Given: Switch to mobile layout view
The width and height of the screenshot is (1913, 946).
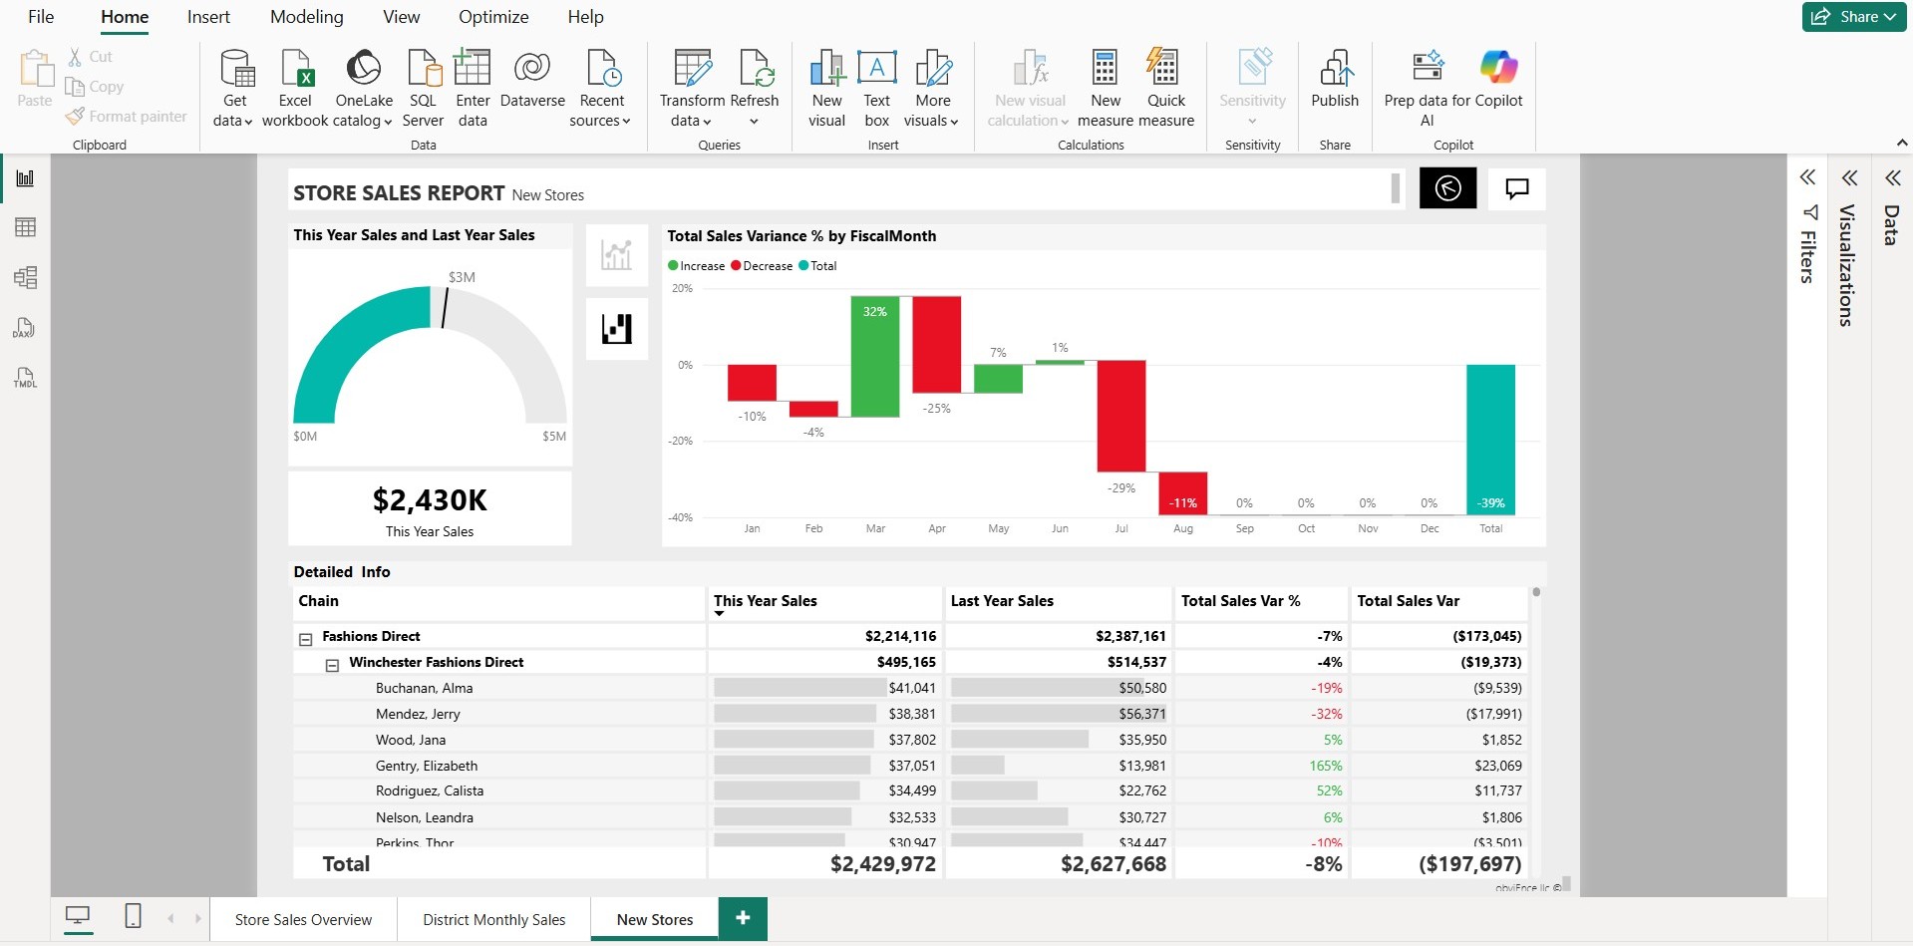Looking at the screenshot, I should tap(133, 916).
